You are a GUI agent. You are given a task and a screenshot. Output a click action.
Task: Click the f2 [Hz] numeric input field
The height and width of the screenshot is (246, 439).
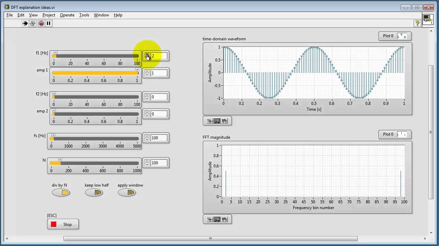[x=159, y=97]
